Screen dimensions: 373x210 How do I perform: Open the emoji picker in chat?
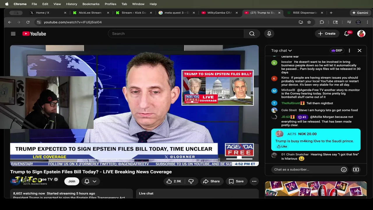(x=344, y=169)
